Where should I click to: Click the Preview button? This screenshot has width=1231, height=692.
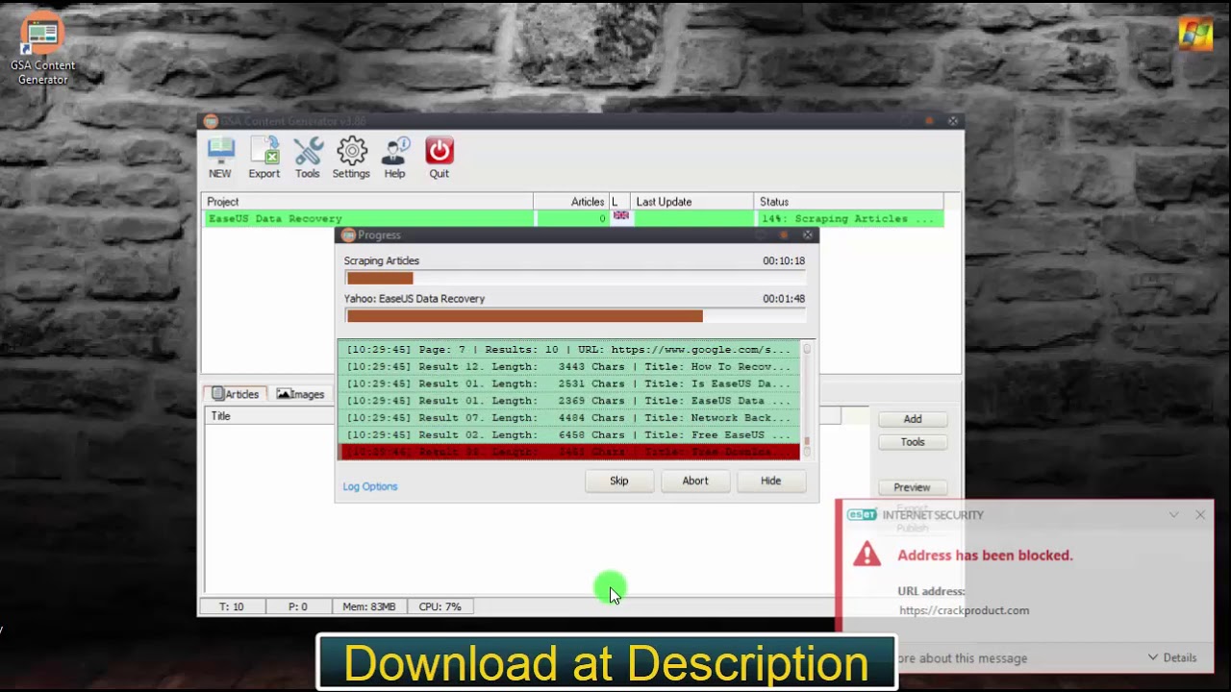[x=913, y=487]
